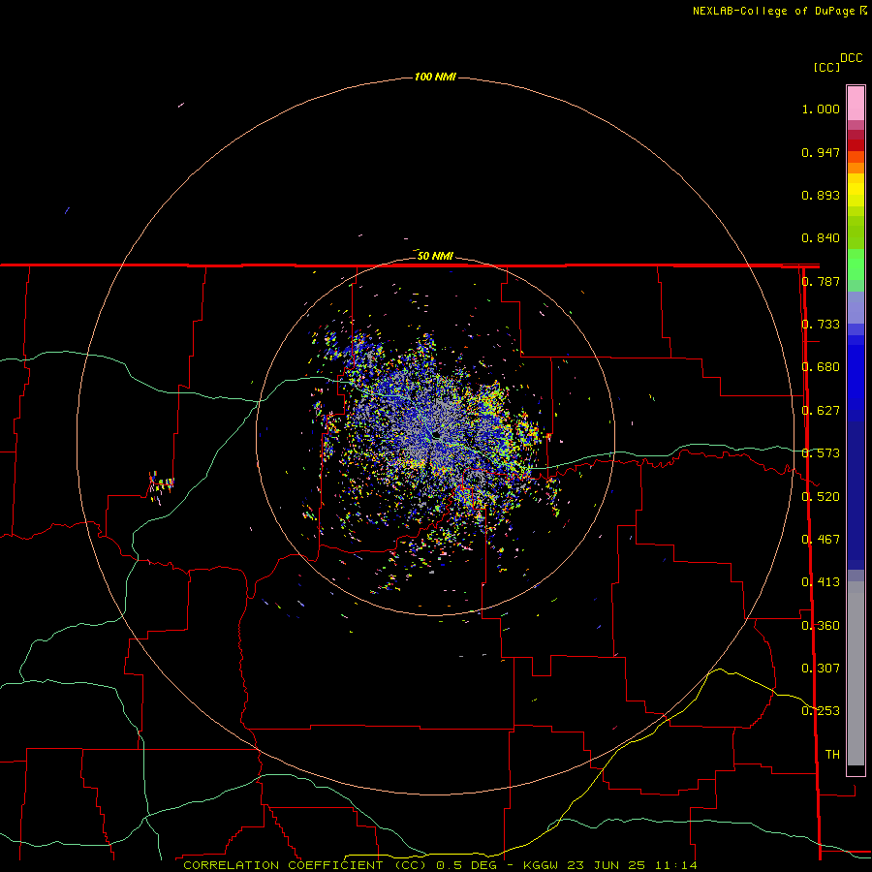Click the TH threshold legend label

coord(832,755)
